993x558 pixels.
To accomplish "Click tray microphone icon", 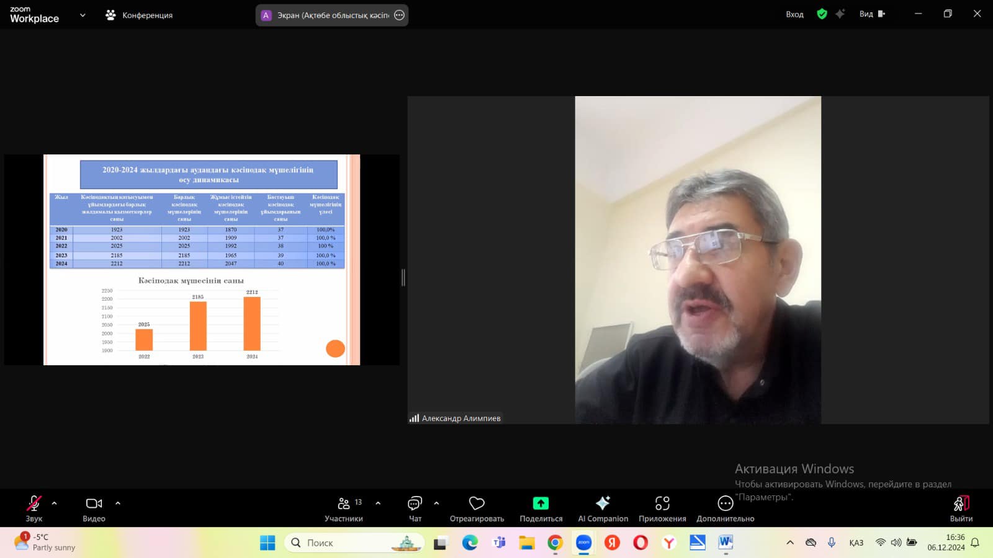I will pos(832,542).
